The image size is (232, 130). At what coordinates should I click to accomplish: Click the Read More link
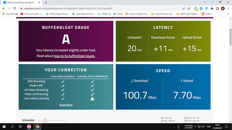click(66, 105)
